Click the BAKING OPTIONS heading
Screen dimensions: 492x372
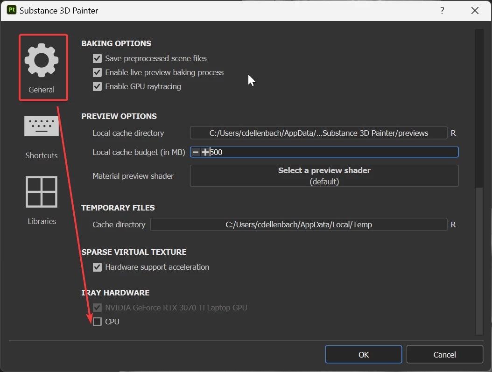tap(116, 43)
